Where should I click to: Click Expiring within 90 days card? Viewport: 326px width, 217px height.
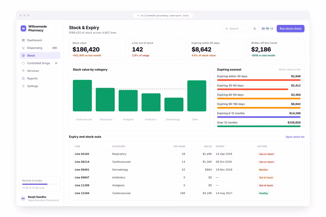click(217, 49)
